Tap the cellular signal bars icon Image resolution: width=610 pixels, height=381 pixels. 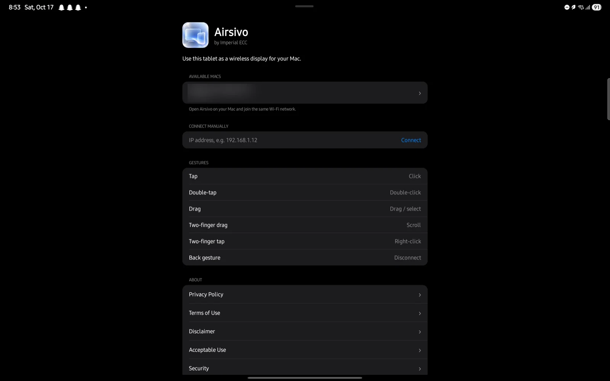coord(588,7)
